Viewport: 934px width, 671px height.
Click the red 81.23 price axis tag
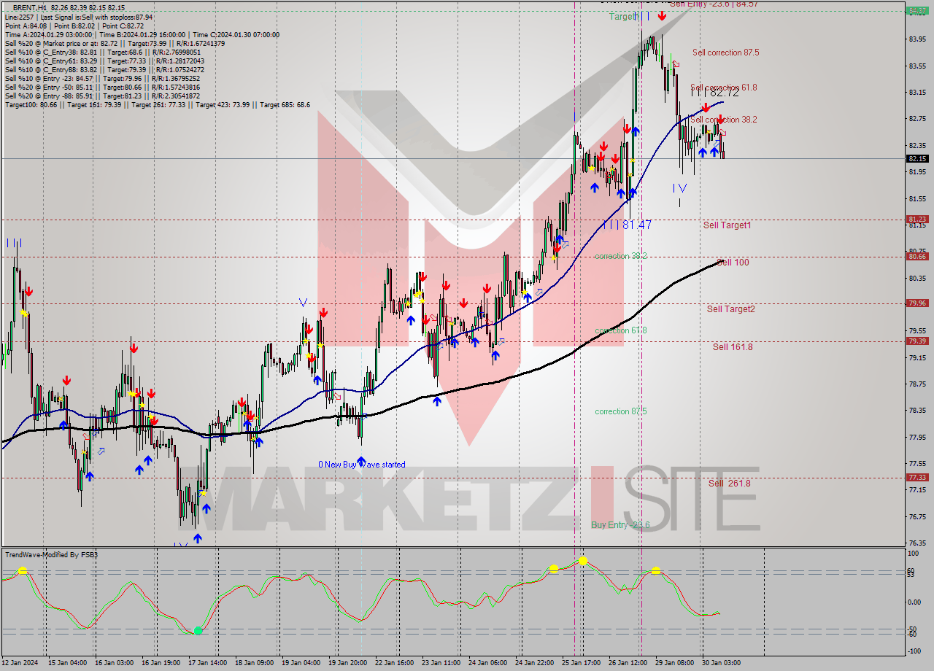pyautogui.click(x=917, y=219)
